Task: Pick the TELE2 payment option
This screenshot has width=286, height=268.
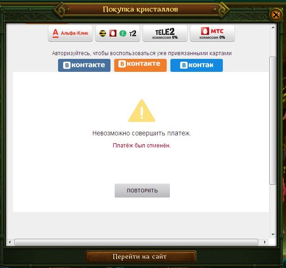Action: coord(165,33)
